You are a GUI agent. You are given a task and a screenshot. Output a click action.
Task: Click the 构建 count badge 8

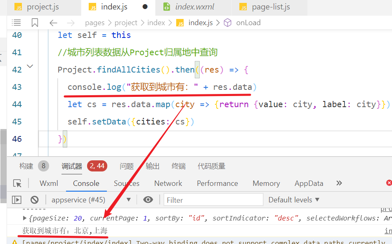[43, 166]
